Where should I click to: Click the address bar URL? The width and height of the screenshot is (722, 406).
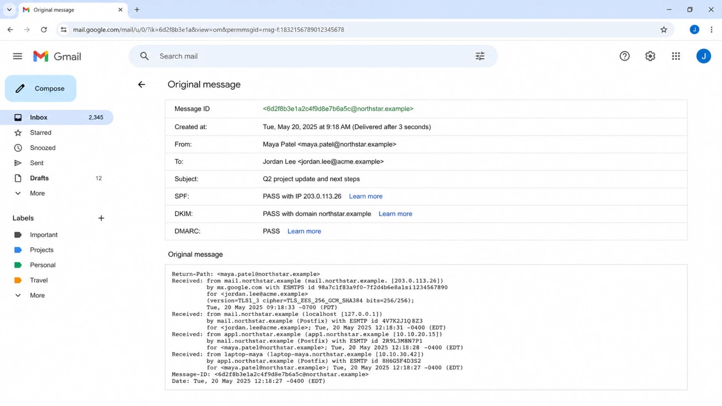tap(208, 30)
